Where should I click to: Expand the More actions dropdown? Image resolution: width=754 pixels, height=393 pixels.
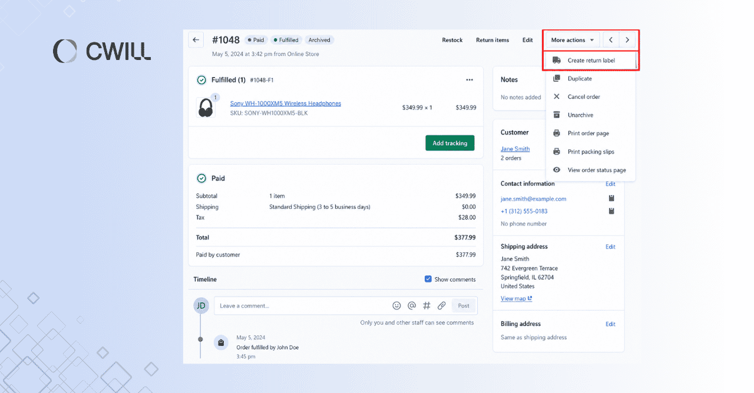point(571,40)
